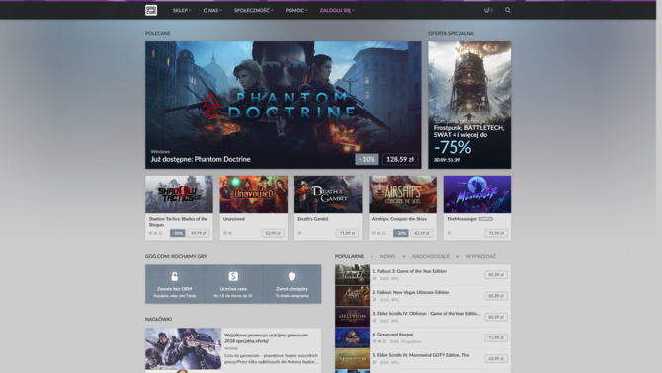Viewport: 662px width, 373px height.
Task: Open the Unavowed game thumbnail
Action: [x=253, y=194]
